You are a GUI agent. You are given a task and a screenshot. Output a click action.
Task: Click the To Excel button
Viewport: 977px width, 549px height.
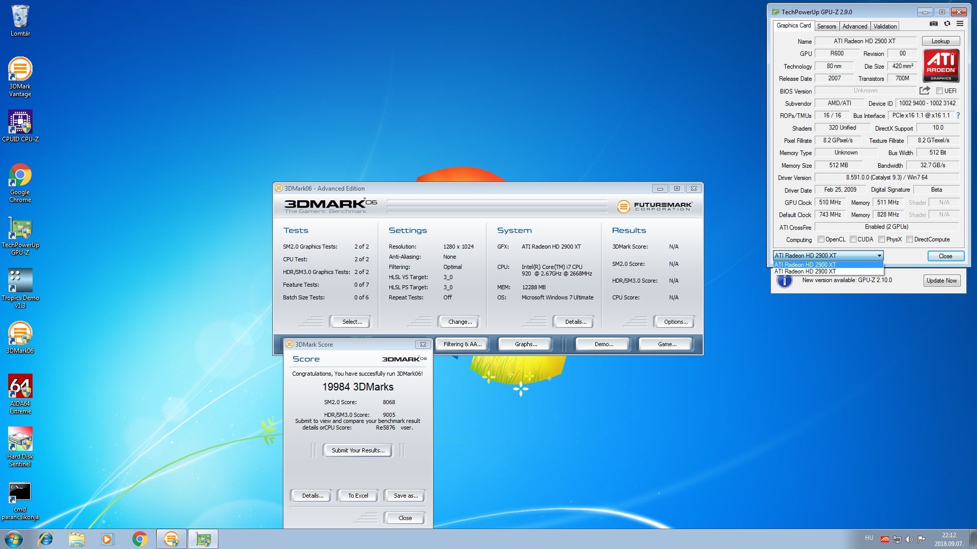pos(358,496)
